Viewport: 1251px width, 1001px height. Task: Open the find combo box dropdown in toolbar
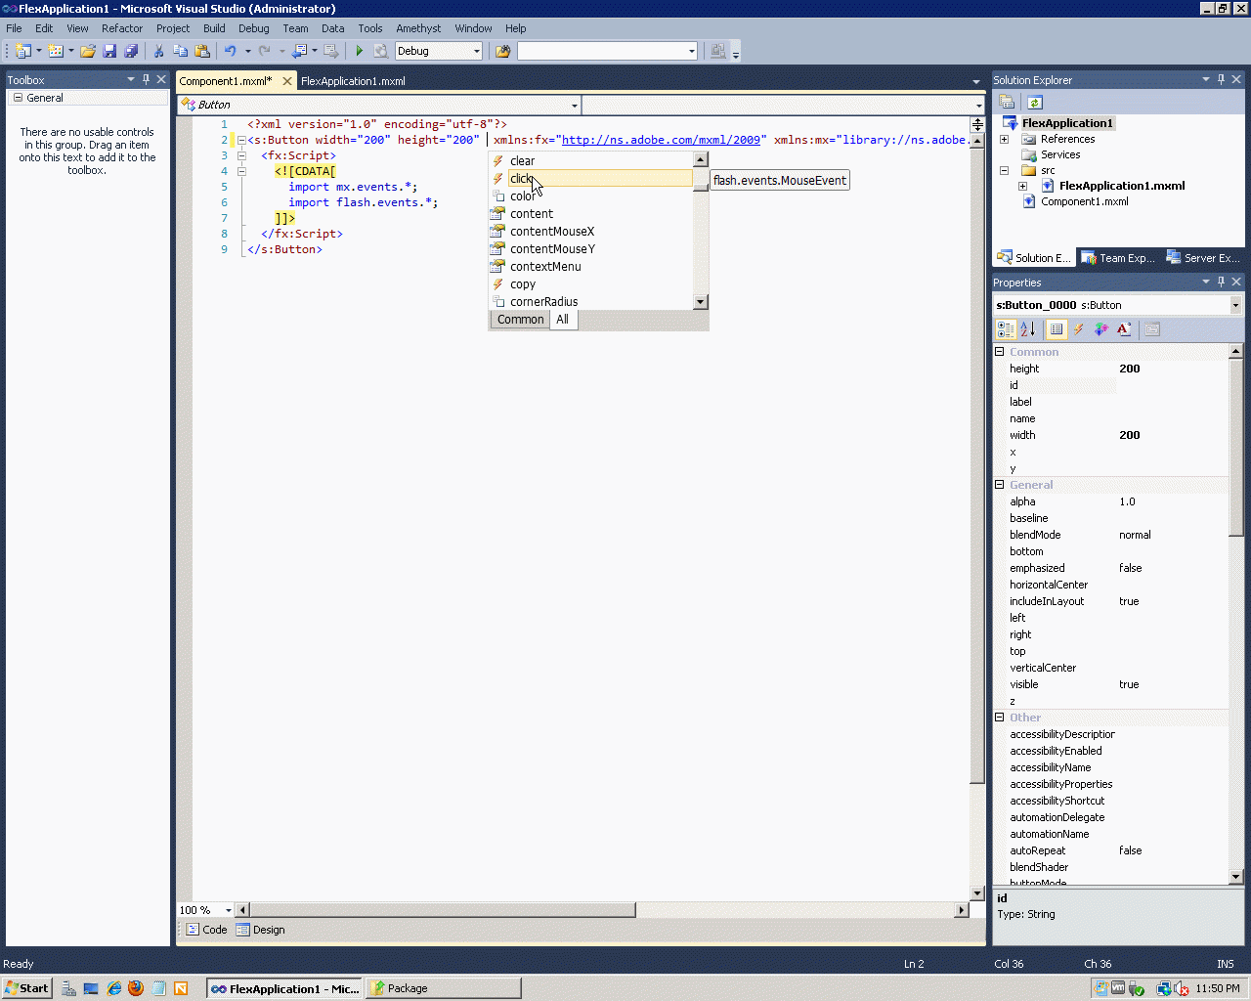click(692, 51)
